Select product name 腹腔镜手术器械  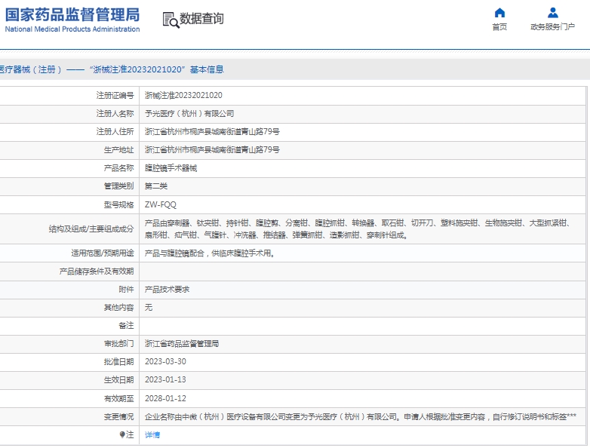point(171,168)
